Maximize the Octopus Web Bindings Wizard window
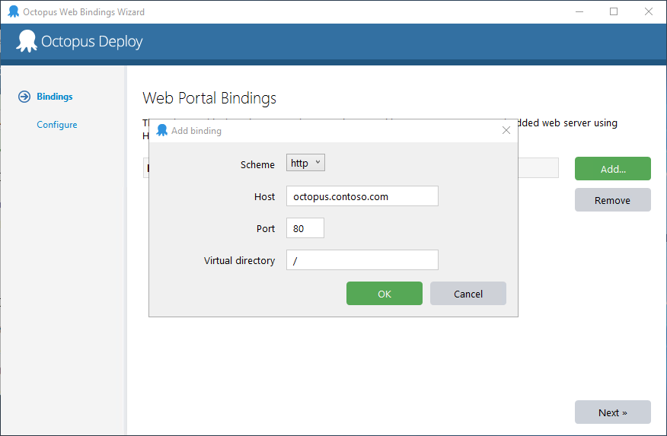 point(614,11)
